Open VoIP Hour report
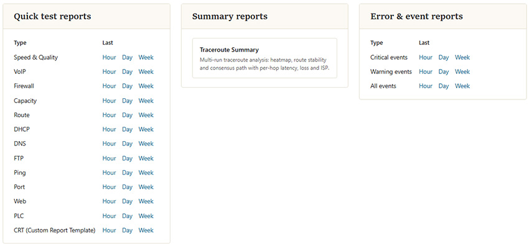 pyautogui.click(x=109, y=71)
